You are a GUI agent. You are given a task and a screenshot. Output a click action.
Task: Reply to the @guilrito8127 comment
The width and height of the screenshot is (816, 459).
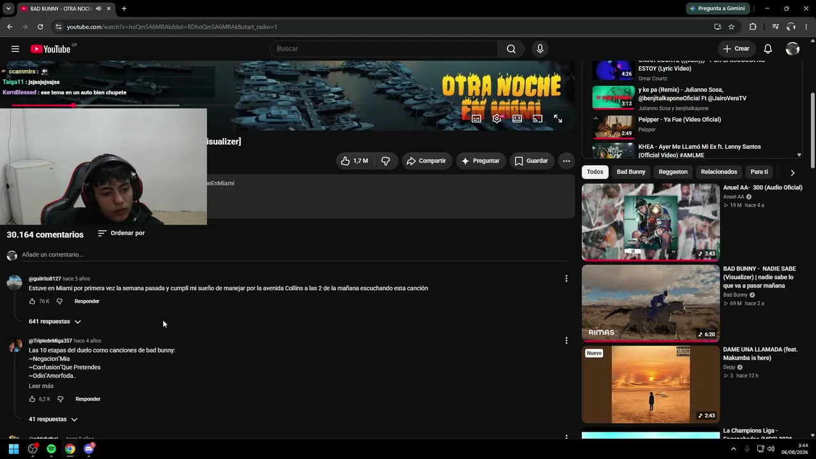tap(87, 302)
